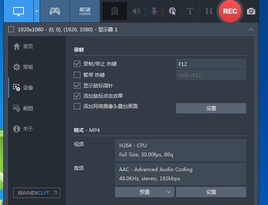Image resolution: width=268 pixels, height=205 pixels.
Task: Click the image settings icon beside 截图
Action: click(16, 108)
